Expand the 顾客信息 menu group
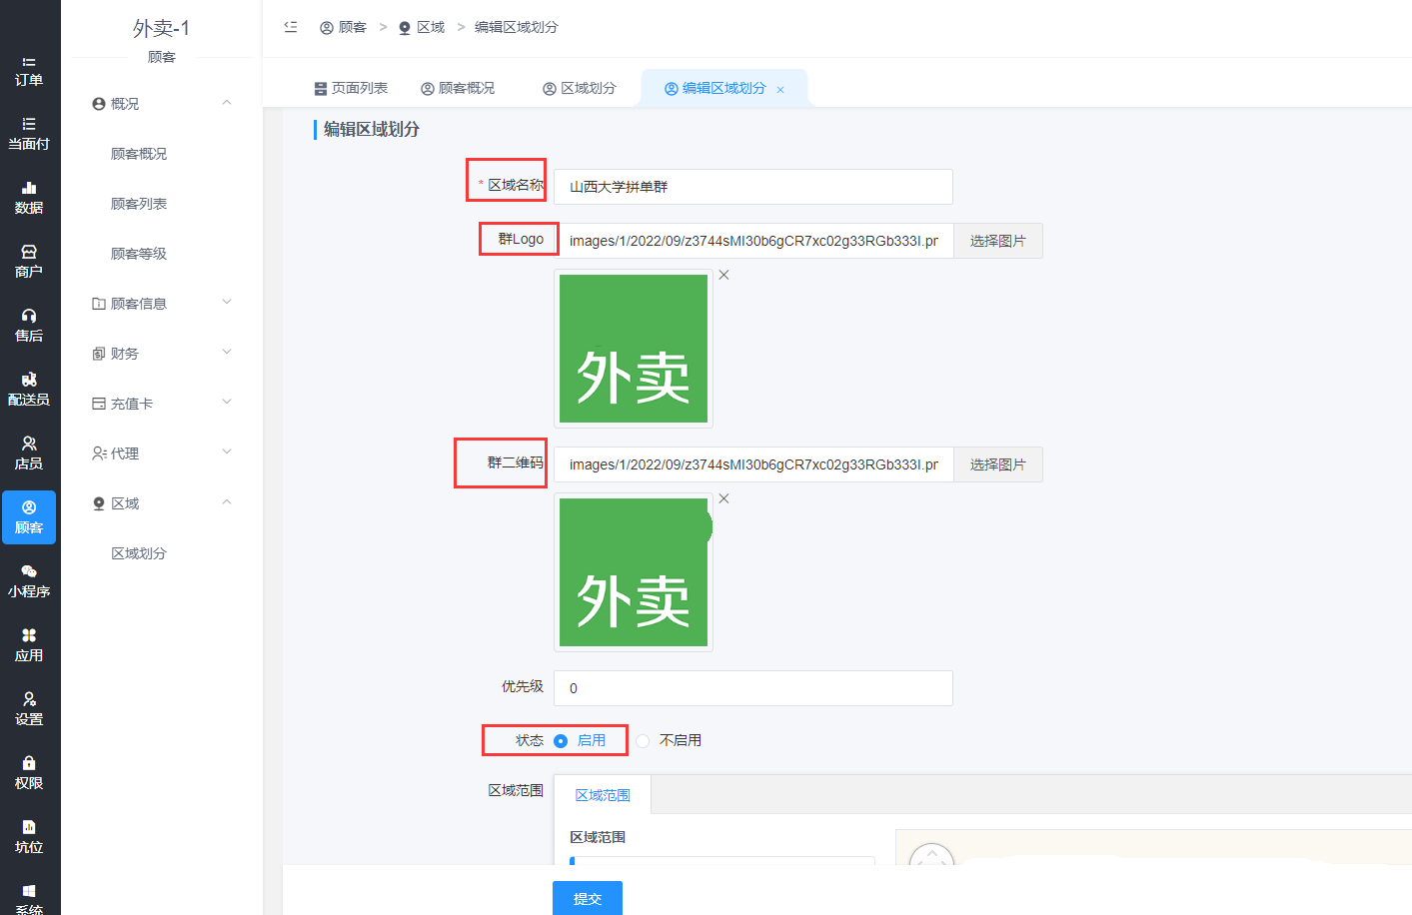This screenshot has width=1412, height=915. coord(227,303)
